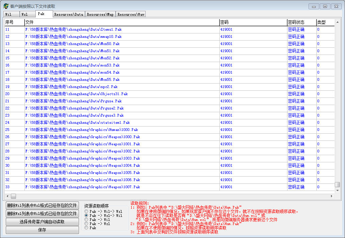Select the Weapon\1003.Pak file row

click(169, 158)
